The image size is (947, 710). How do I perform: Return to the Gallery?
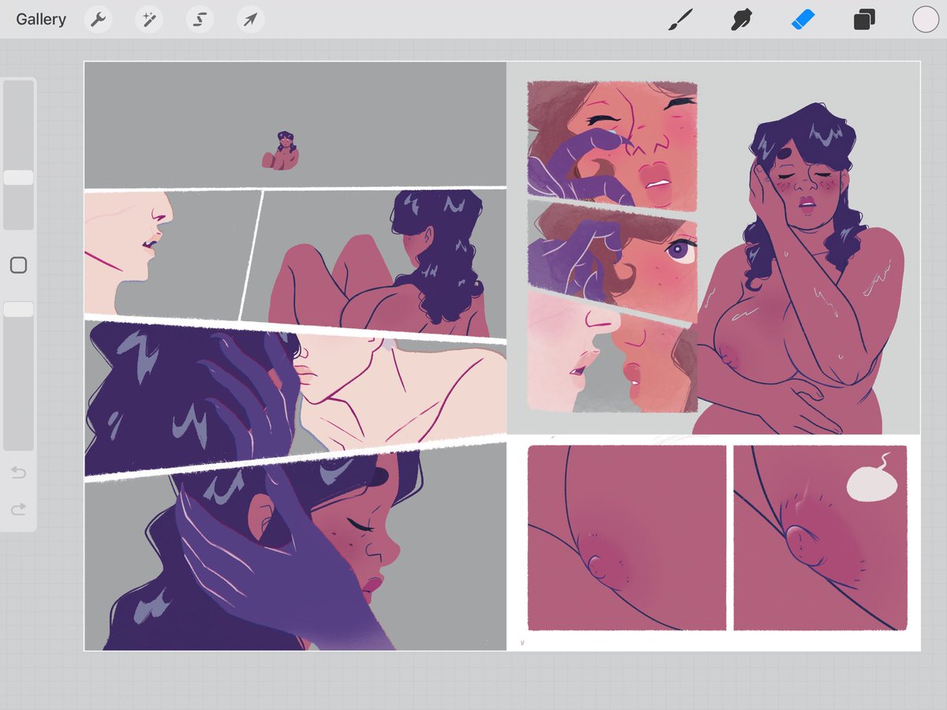tap(41, 20)
